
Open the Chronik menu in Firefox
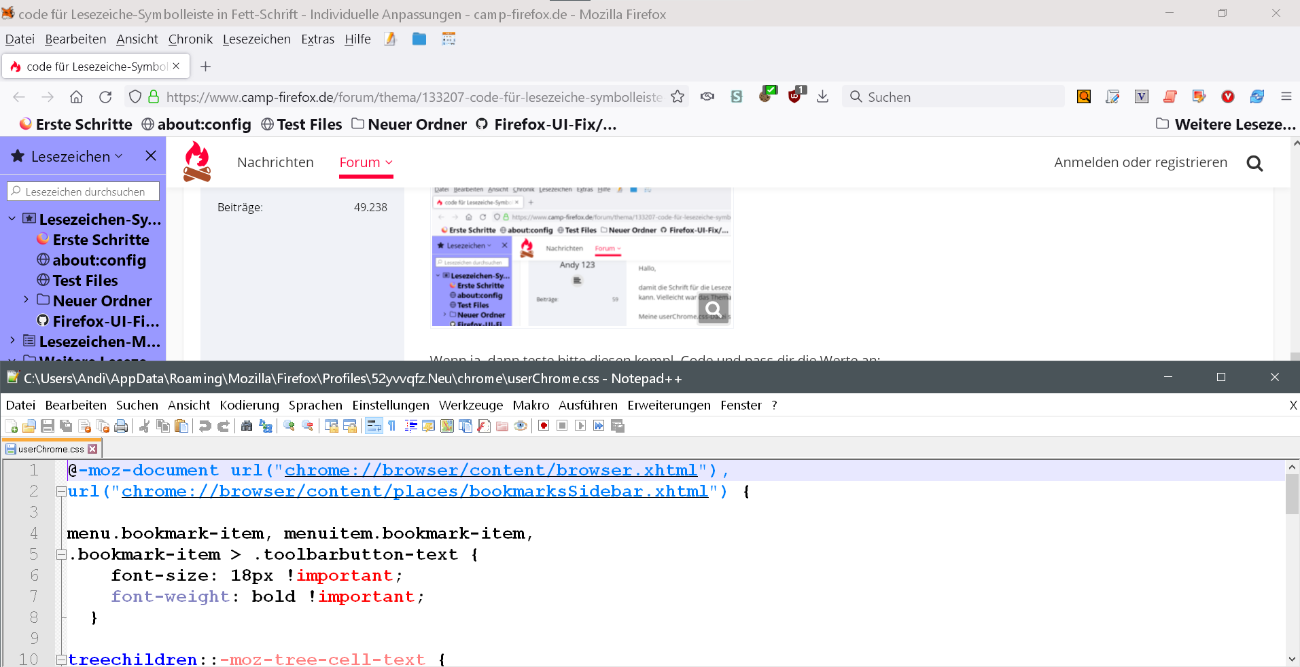190,39
